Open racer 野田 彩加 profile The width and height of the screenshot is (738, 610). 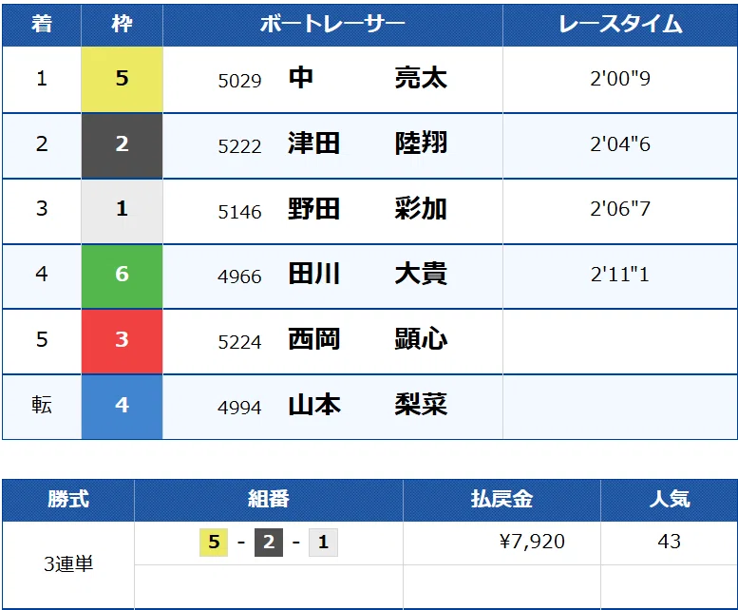[368, 209]
